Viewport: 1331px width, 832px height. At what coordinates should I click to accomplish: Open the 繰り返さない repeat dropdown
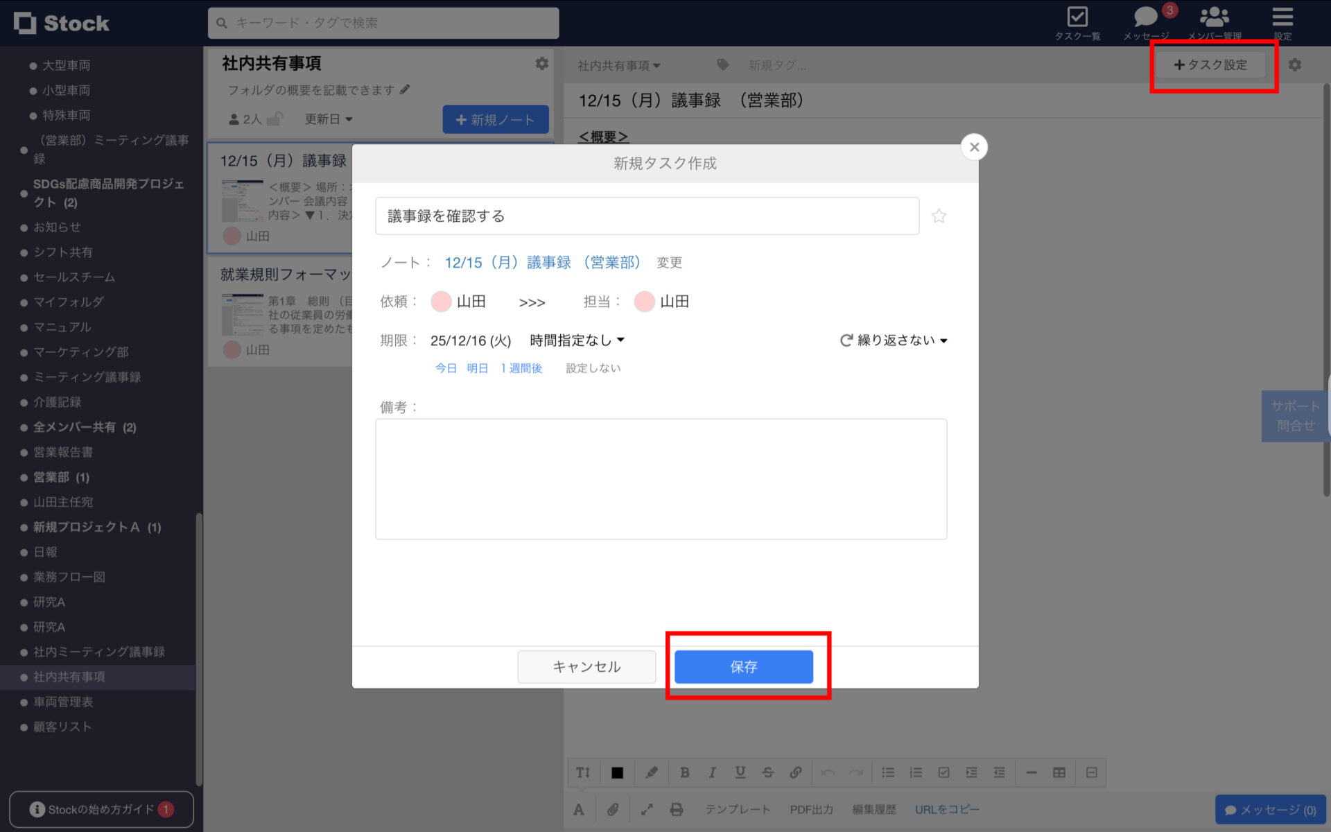coord(894,340)
